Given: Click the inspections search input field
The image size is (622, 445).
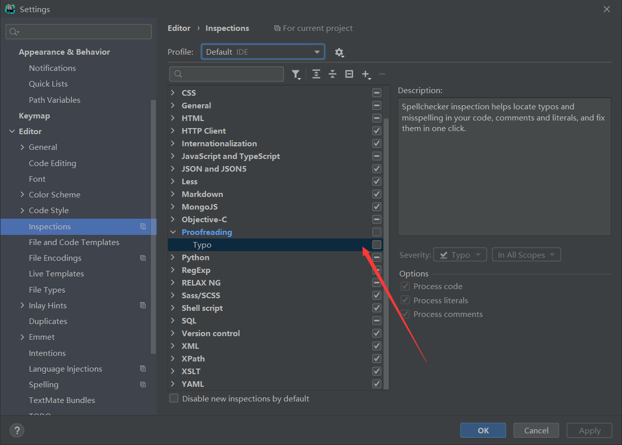Looking at the screenshot, I should 227,74.
